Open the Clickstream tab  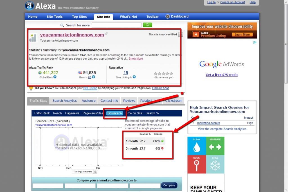coord(174,101)
